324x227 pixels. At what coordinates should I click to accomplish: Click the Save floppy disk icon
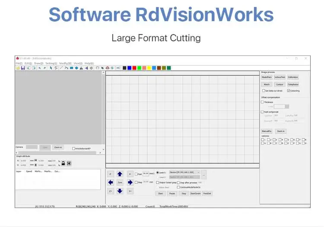click(x=23, y=68)
